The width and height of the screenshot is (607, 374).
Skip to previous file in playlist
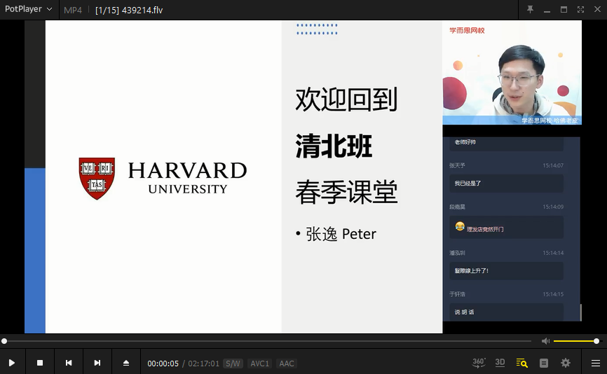[x=69, y=363]
